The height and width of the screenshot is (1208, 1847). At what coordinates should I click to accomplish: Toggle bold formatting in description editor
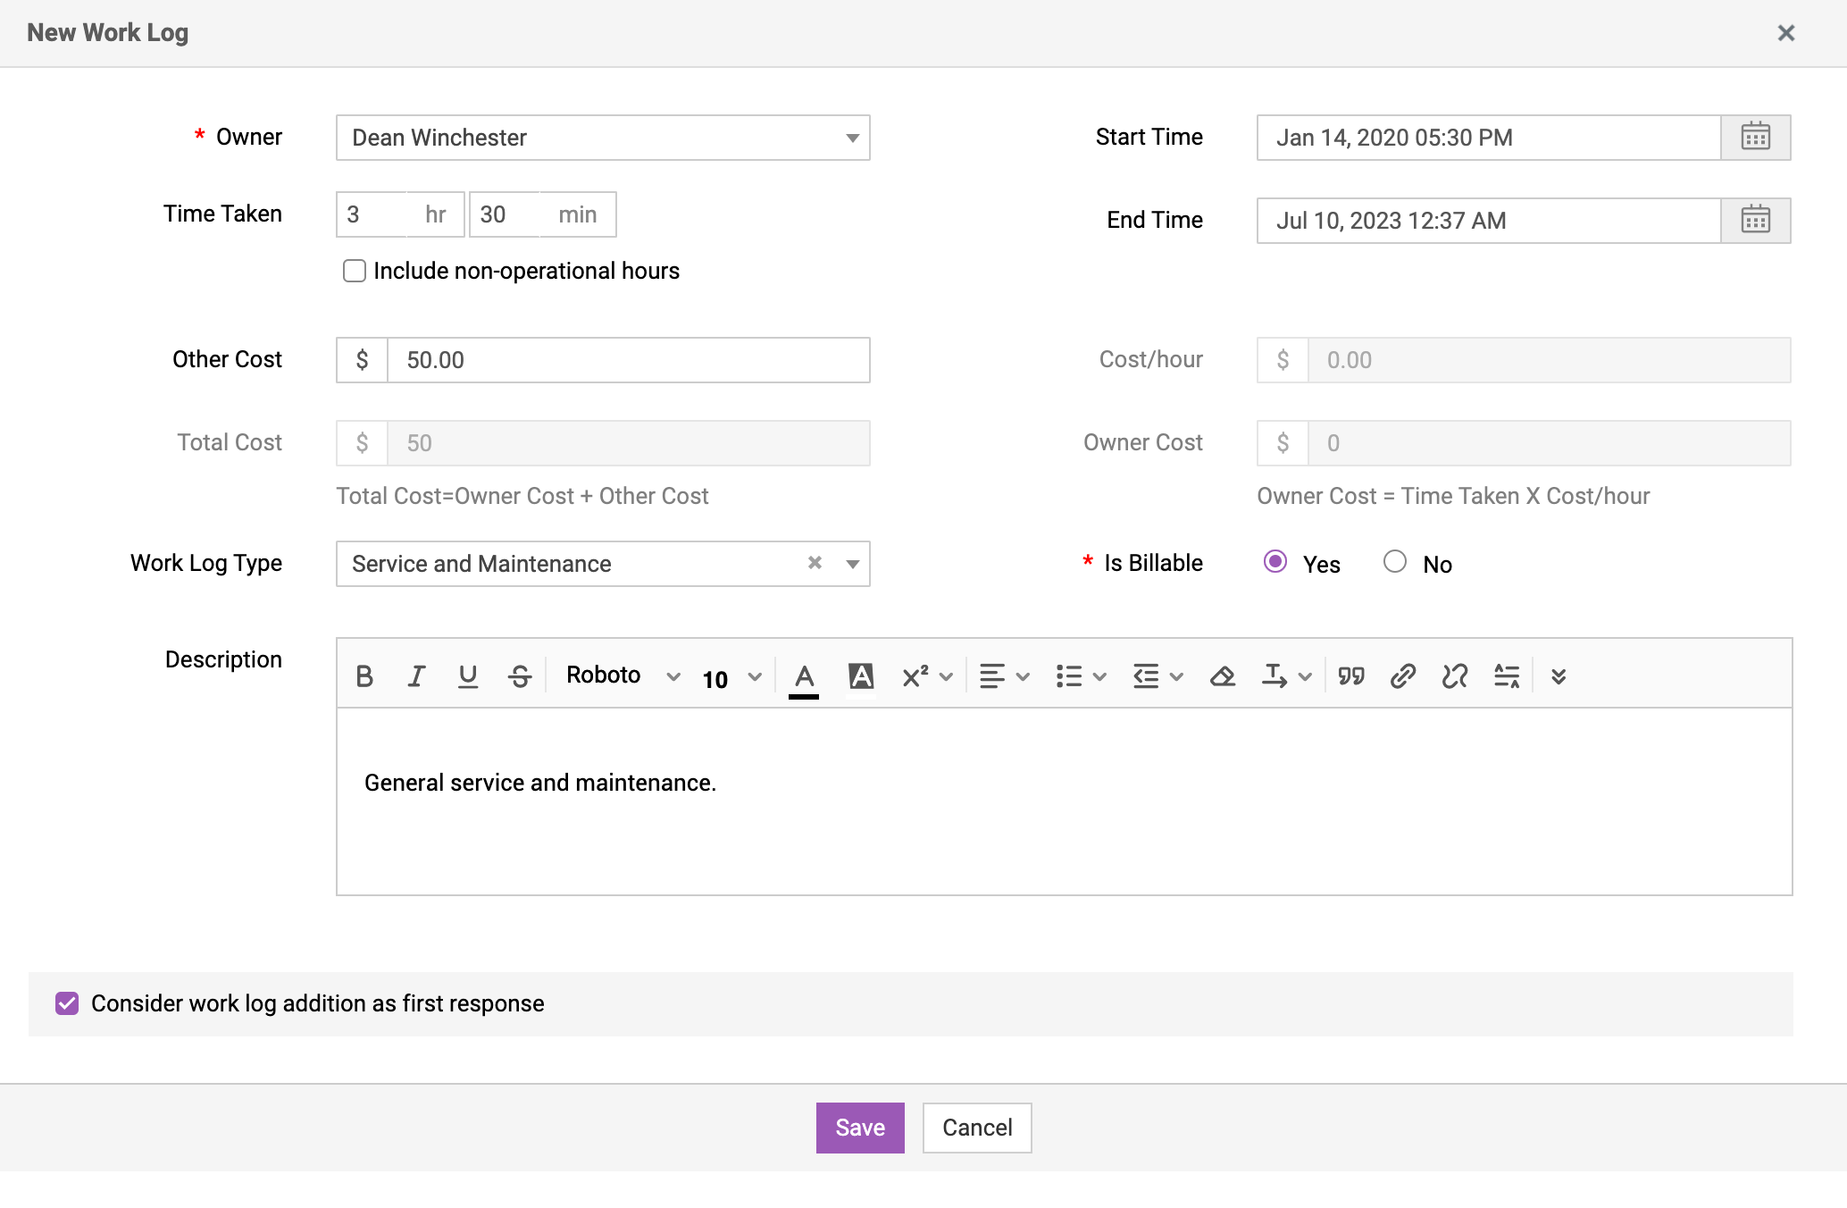click(364, 676)
